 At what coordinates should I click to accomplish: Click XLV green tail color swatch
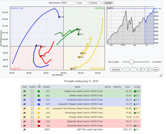click(39, 91)
